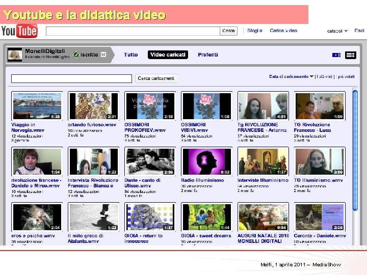Click Dante - canto di Ulisse.wmv title

tap(142, 183)
